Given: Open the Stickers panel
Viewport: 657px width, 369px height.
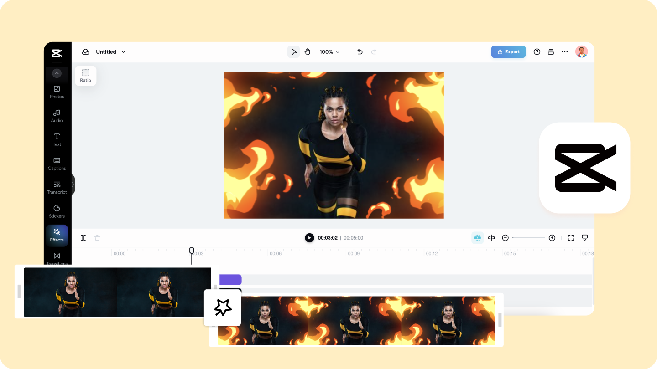Looking at the screenshot, I should coord(57,211).
